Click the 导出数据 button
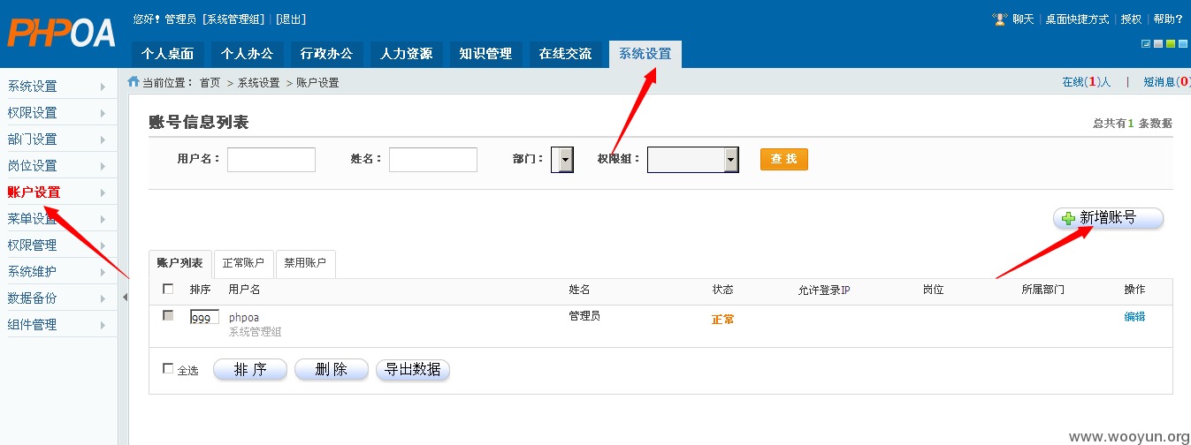The height and width of the screenshot is (445, 1191). 413,370
